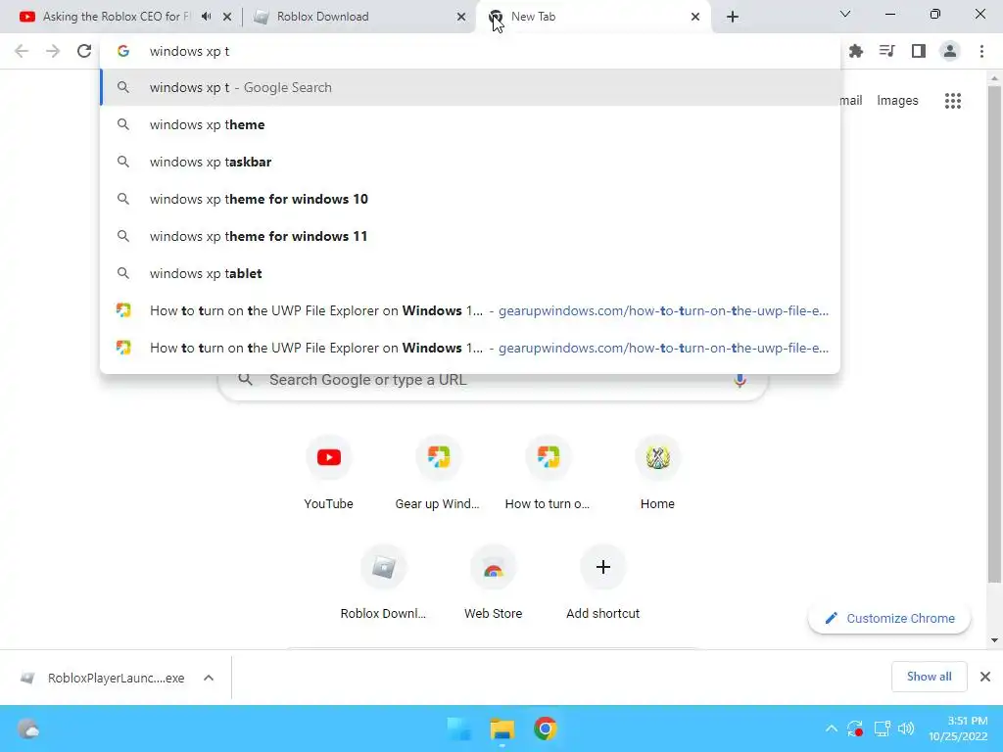
Task: Open the How to turn o... shortcut
Action: pos(548,472)
